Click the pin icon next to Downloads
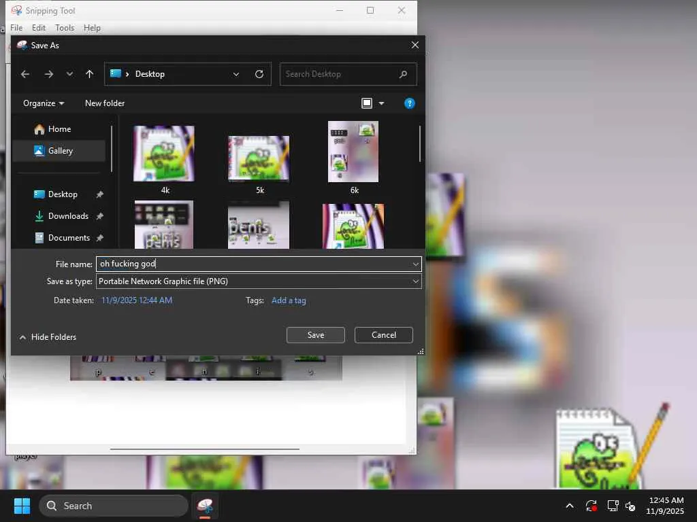 tap(100, 216)
